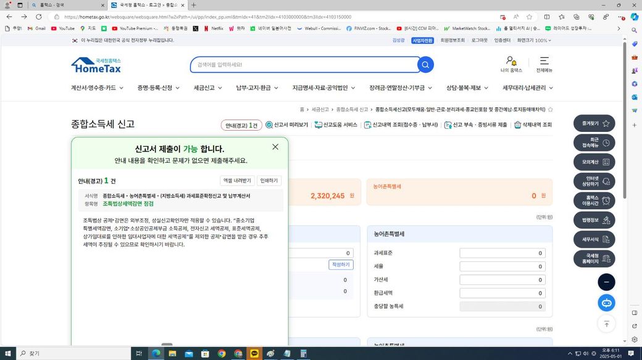The height and width of the screenshot is (360, 642).
Task: Open 증명·등록·신청 menu item
Action: tap(158, 88)
